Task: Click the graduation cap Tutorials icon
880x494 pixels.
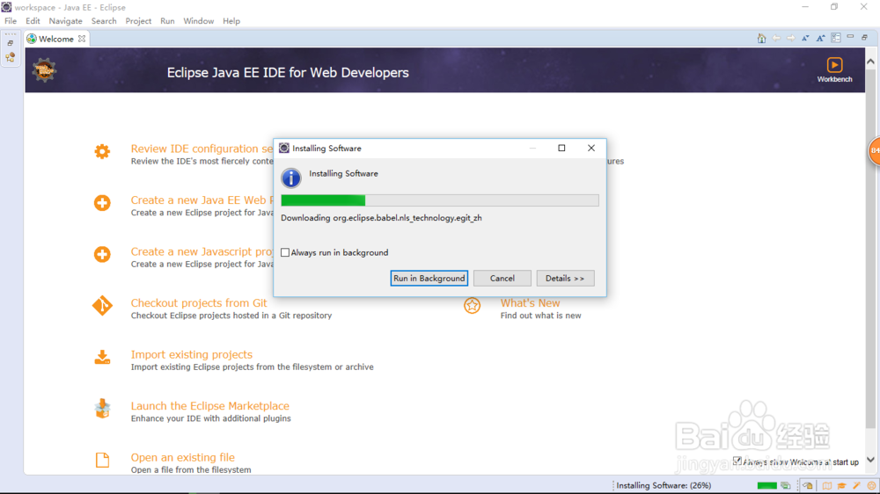Action: (x=841, y=485)
